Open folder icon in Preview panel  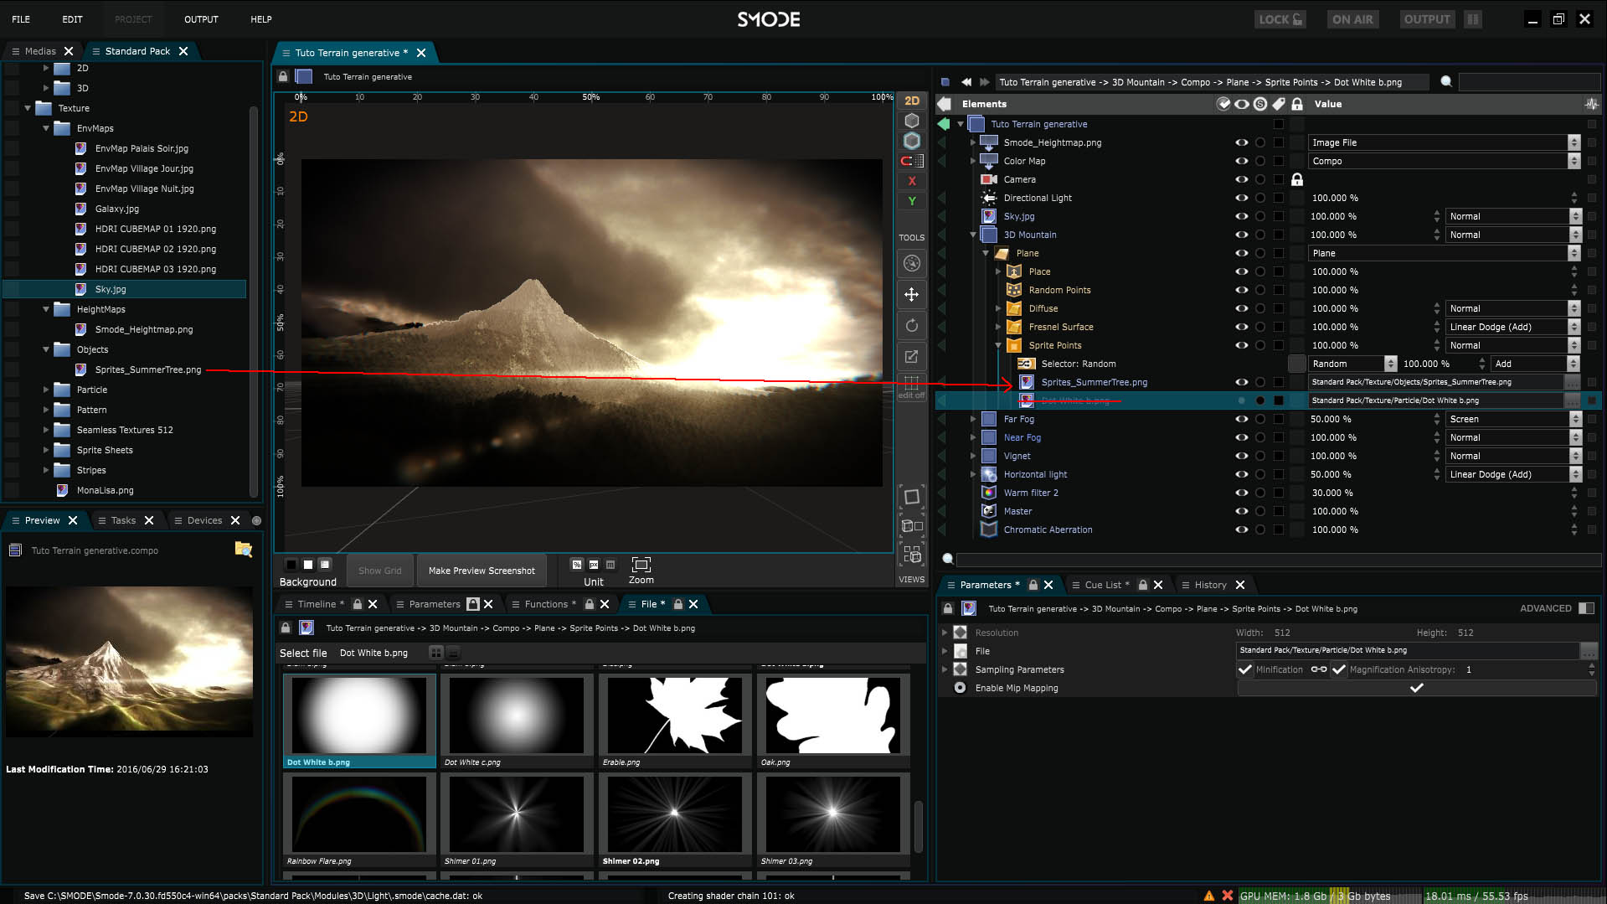click(x=243, y=550)
